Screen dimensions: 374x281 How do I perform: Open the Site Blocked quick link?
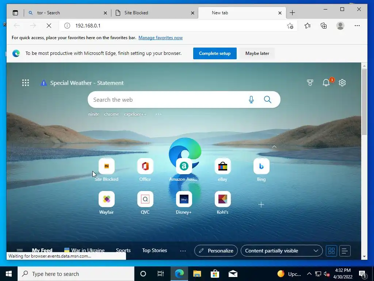tap(106, 170)
